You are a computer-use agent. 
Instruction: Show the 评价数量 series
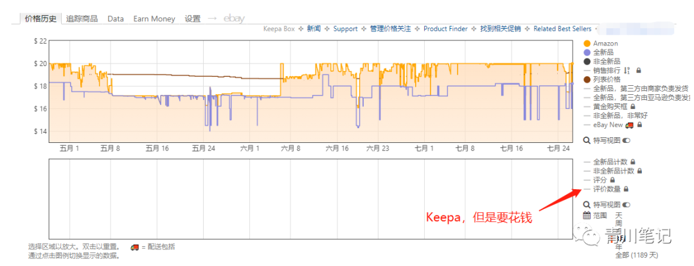coord(607,189)
